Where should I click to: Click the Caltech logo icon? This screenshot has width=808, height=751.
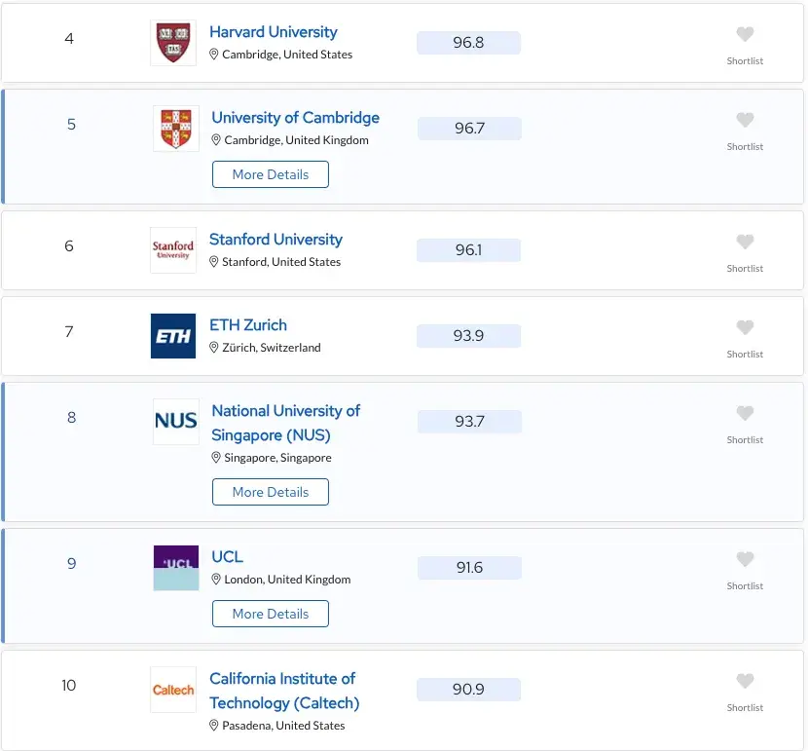click(172, 690)
